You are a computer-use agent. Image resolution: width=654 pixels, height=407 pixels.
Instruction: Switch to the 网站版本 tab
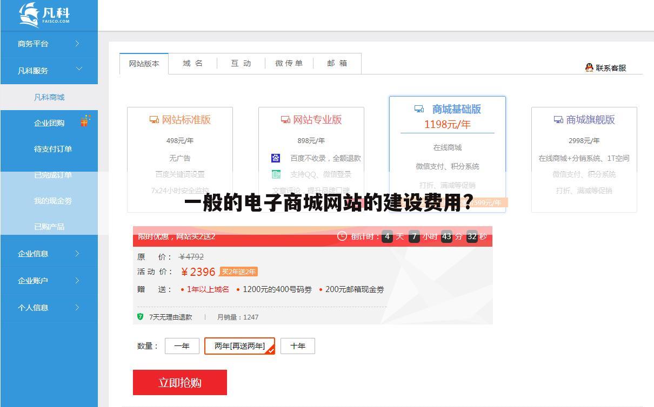[x=144, y=64]
